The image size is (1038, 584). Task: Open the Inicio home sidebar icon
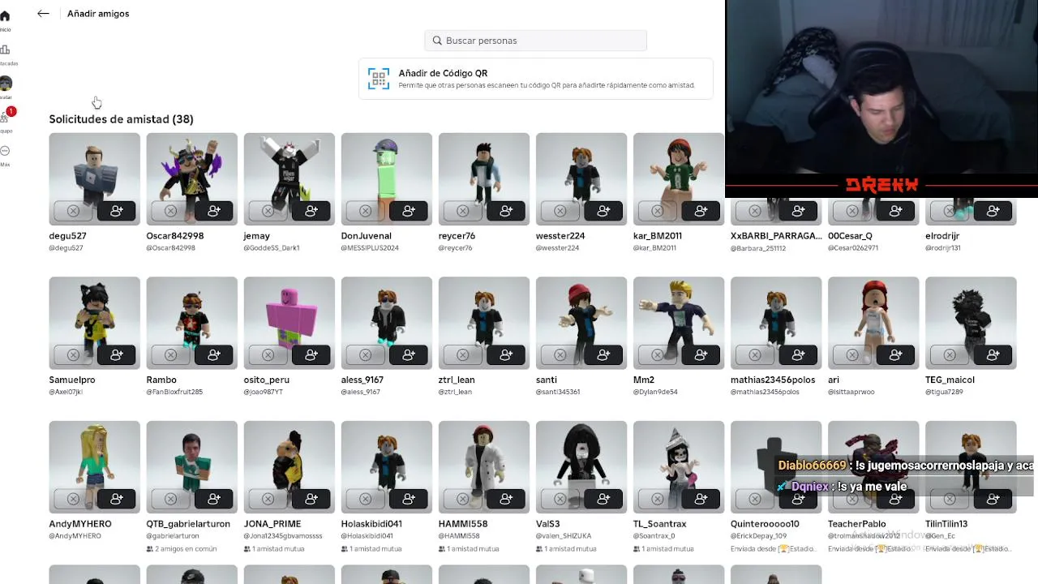click(5, 16)
